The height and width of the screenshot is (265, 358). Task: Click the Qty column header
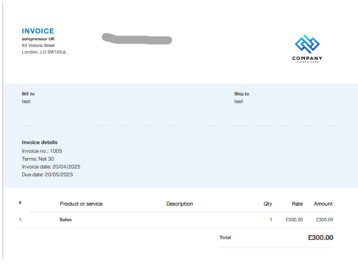coord(267,204)
